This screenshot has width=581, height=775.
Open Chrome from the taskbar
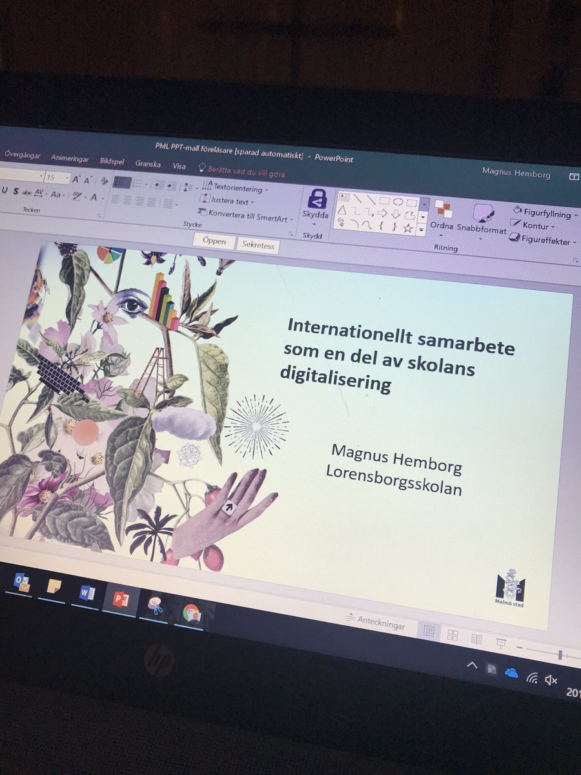191,612
